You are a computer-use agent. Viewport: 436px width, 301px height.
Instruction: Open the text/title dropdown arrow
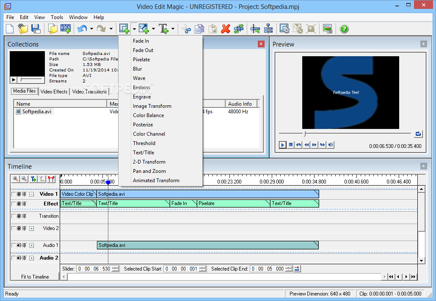click(173, 29)
